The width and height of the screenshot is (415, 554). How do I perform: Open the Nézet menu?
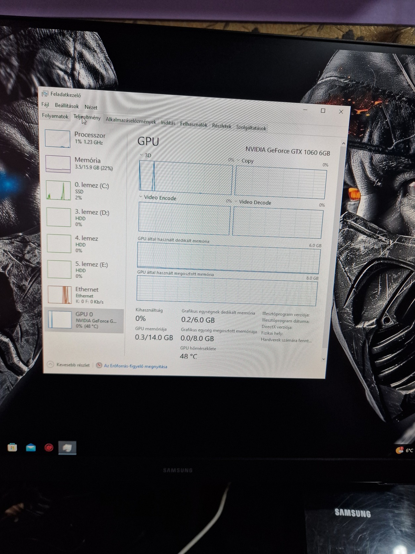tap(91, 107)
